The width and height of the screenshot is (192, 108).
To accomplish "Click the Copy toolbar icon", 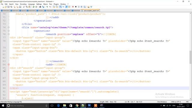I will tap(27, 7).
